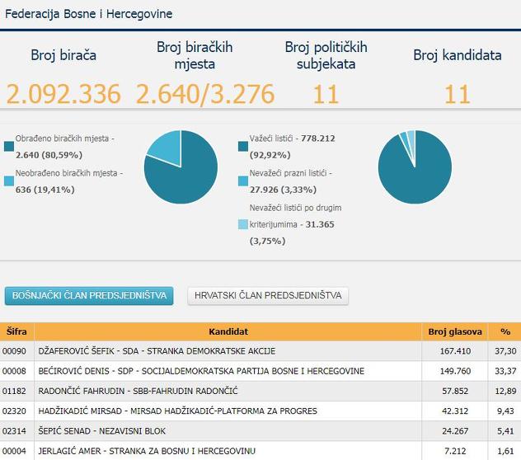Click the Jerlagić Amer candidate row

[147, 451]
